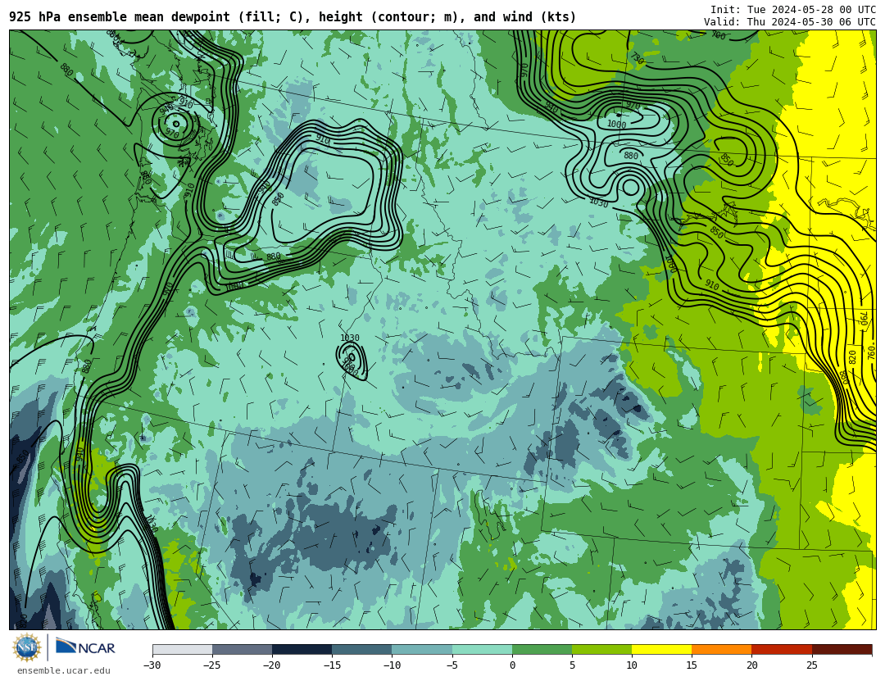Click the 5 colorbar tick label
This screenshot has height=681, width=885.
point(572,665)
